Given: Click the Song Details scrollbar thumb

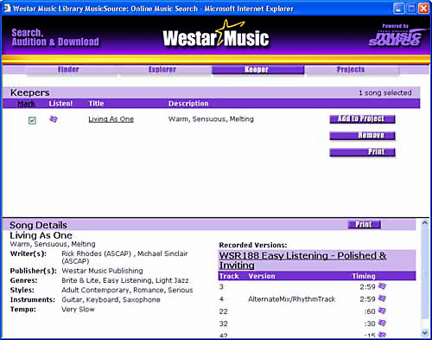Looking at the screenshot, I should coord(424,273).
